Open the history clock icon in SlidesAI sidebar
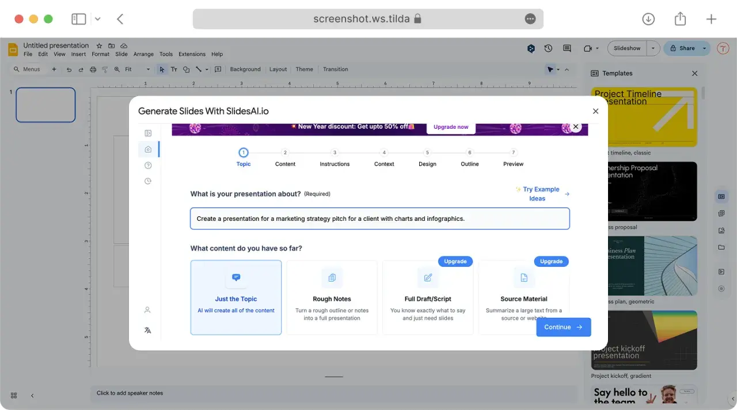Image resolution: width=737 pixels, height=410 pixels. click(148, 181)
